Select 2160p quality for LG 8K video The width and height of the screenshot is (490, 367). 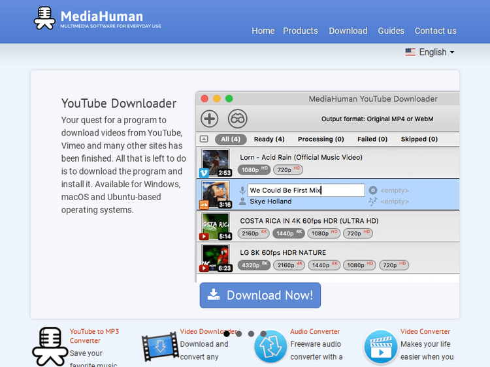289,265
